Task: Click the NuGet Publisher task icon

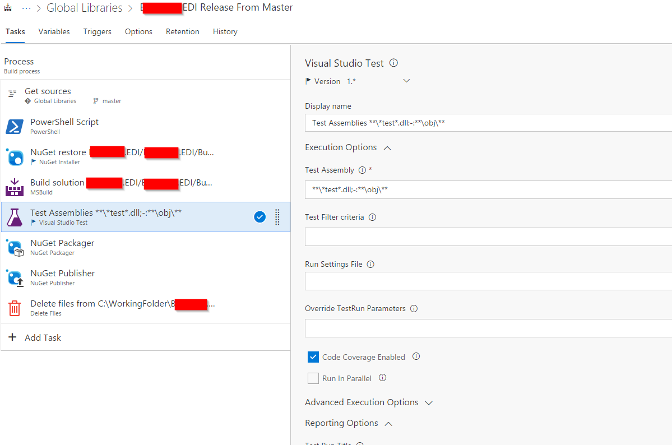Action: point(15,278)
